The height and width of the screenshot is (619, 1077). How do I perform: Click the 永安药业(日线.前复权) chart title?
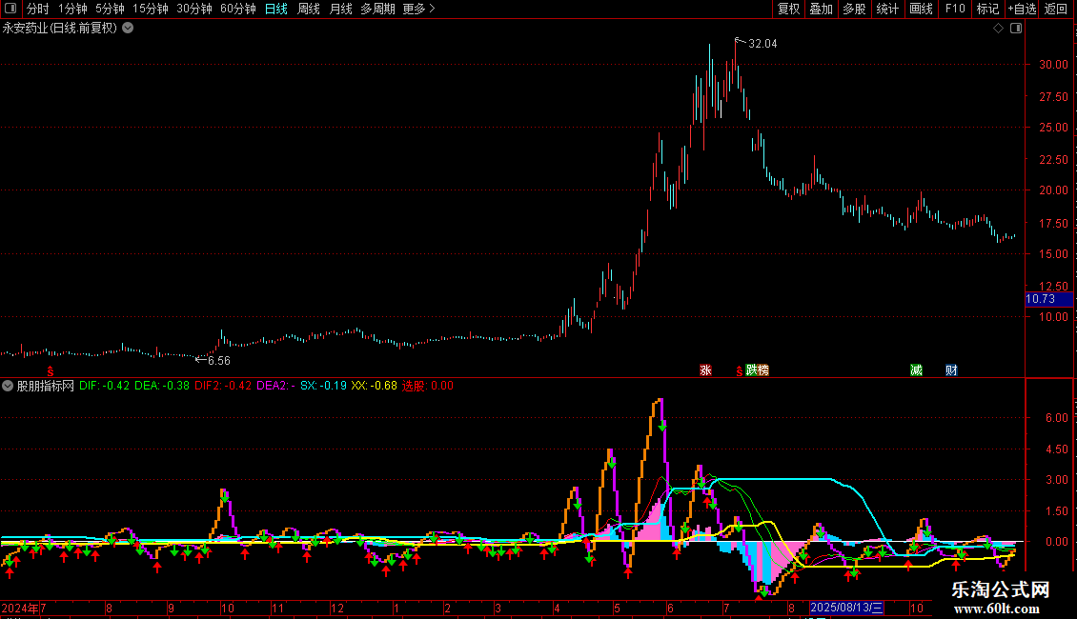[60, 29]
